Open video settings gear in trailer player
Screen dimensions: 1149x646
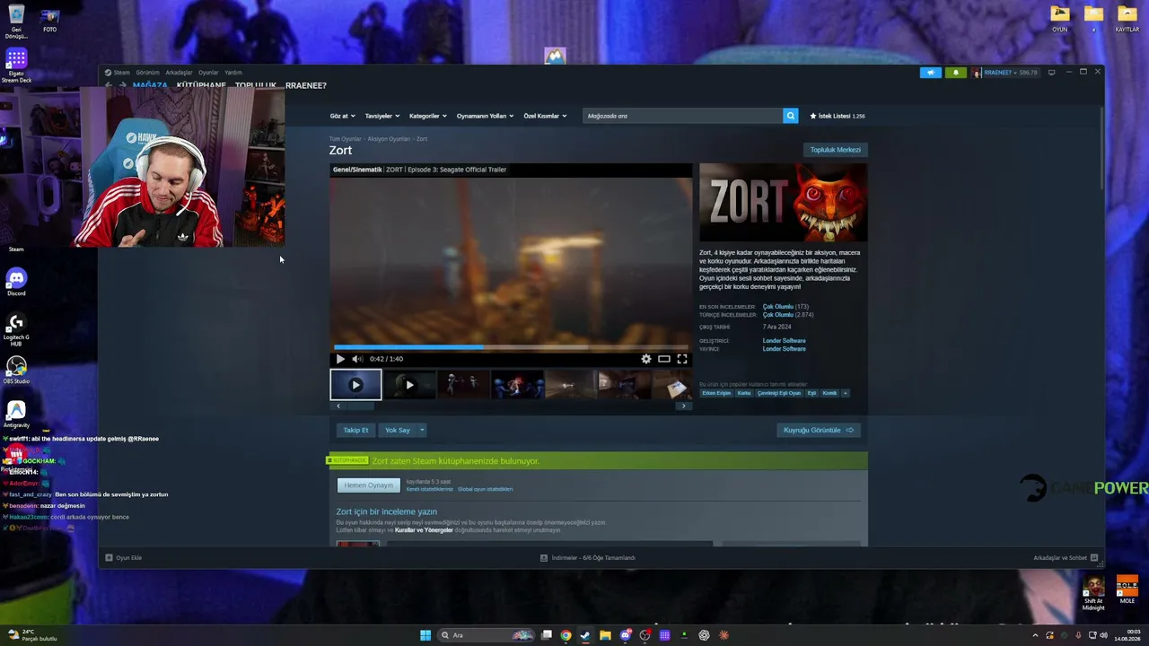click(x=646, y=359)
